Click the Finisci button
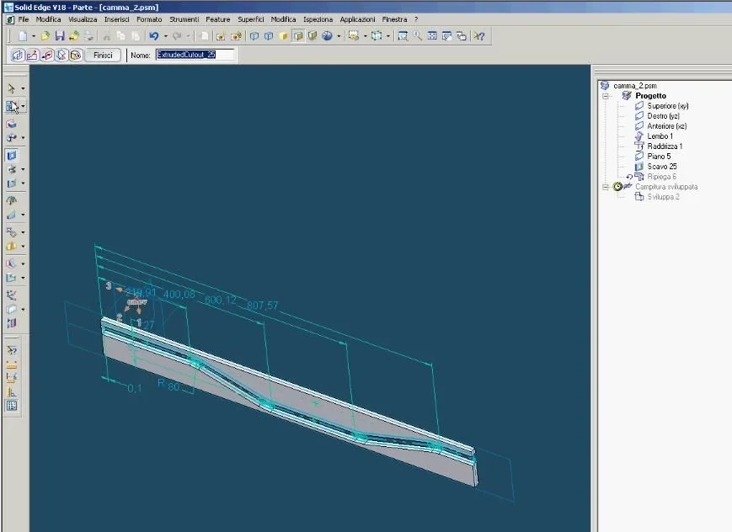Viewport: 732px width, 532px height. tap(103, 55)
